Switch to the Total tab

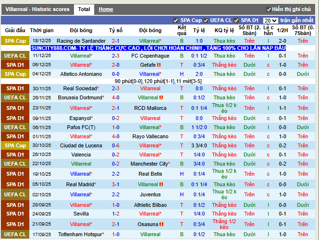pos(84,9)
